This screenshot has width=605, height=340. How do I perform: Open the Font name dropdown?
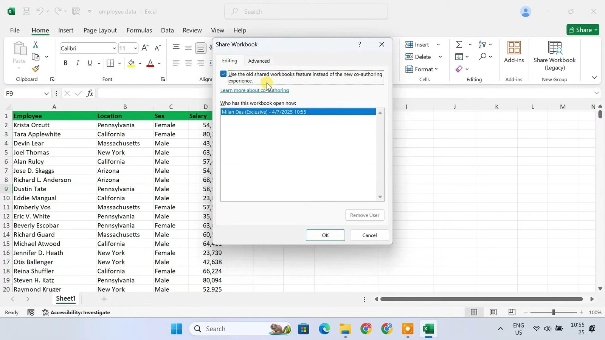tap(114, 48)
